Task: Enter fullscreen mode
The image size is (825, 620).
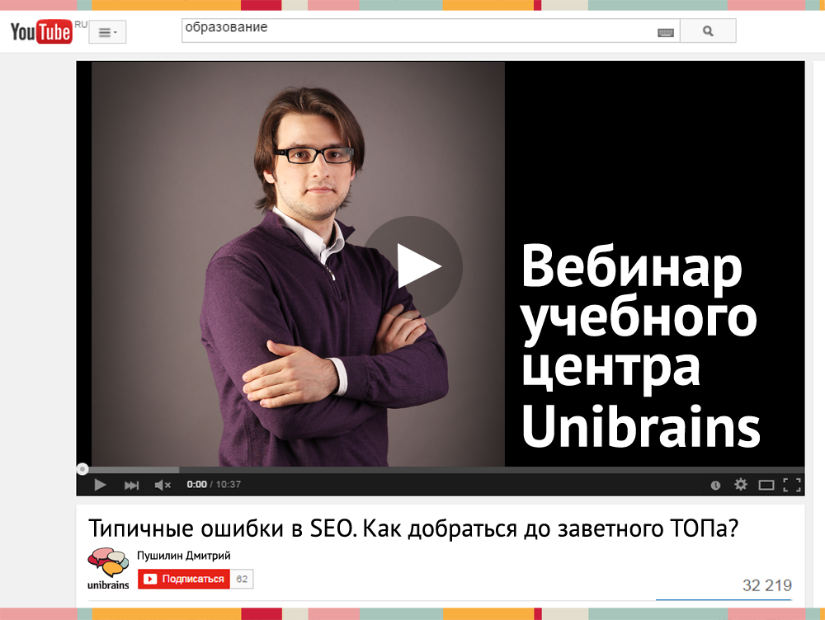Action: coord(792,485)
